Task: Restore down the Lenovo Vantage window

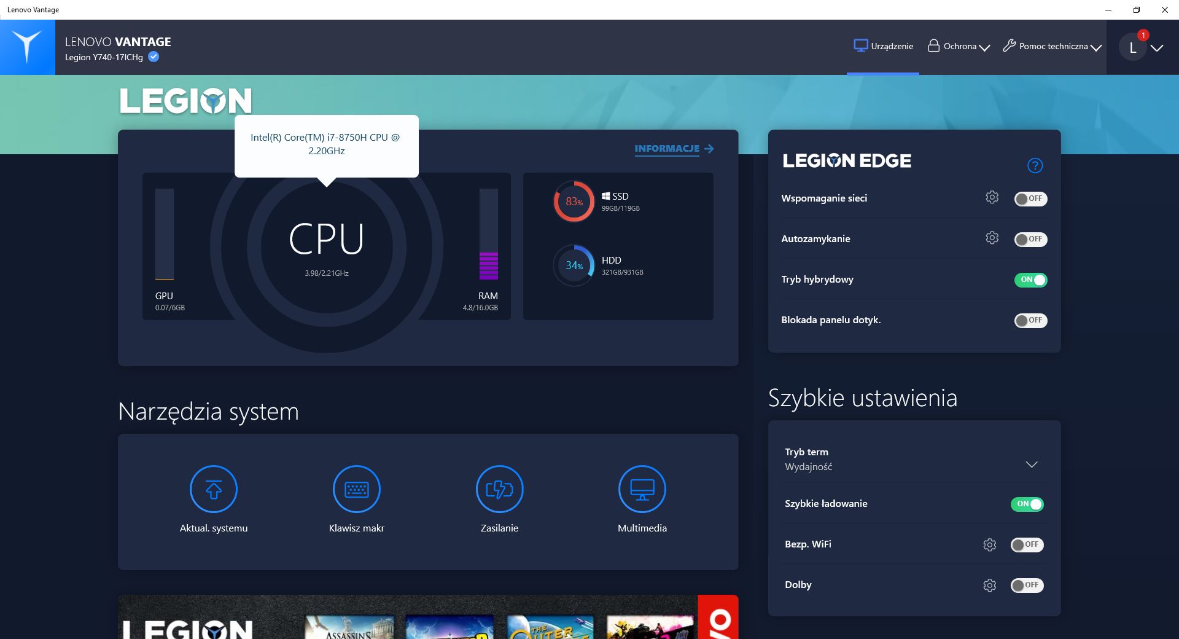Action: pos(1137,10)
